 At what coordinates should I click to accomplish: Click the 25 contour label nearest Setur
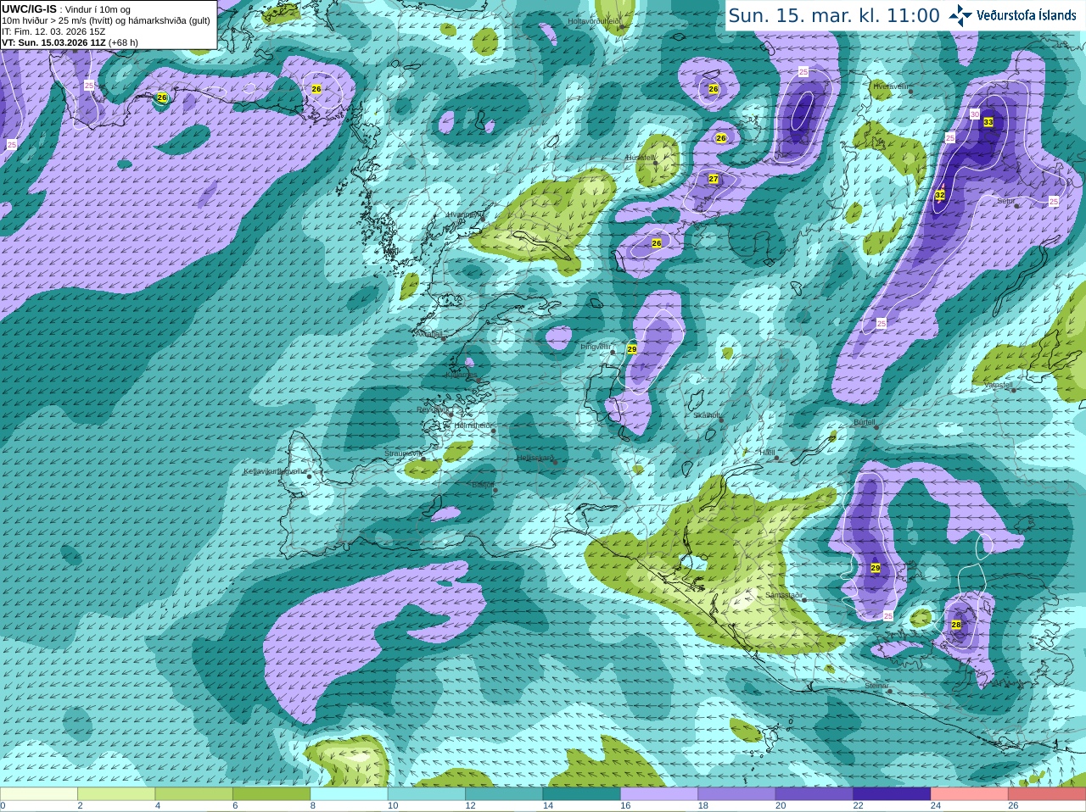click(1054, 202)
